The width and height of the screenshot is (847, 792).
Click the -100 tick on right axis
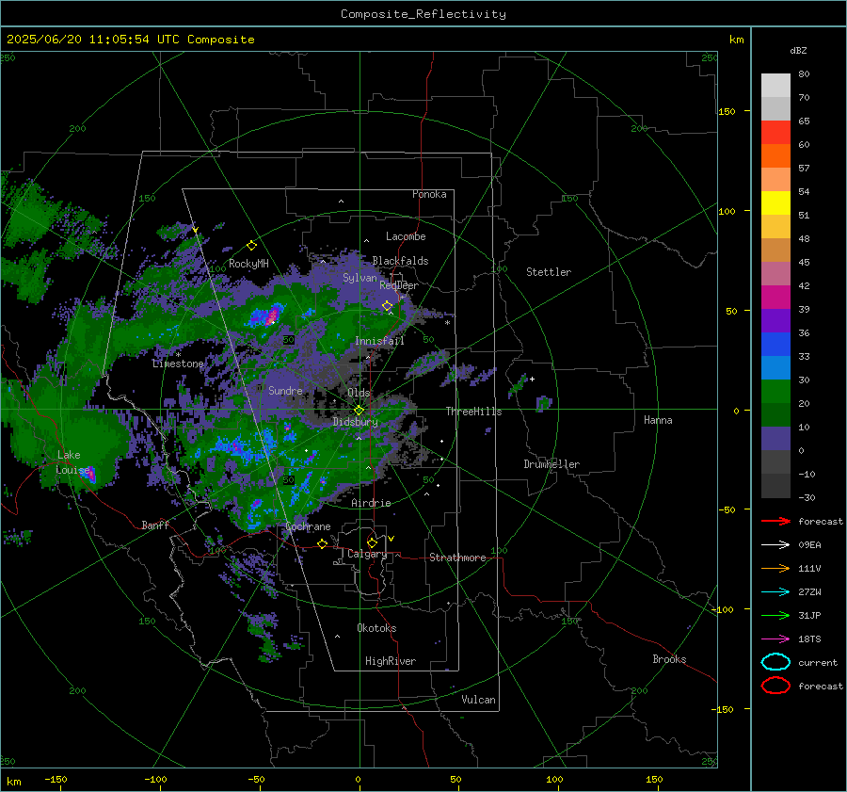722,609
